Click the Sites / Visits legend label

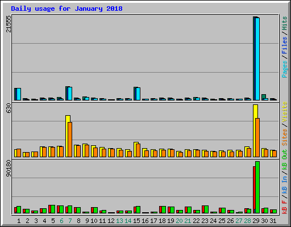click(285, 124)
